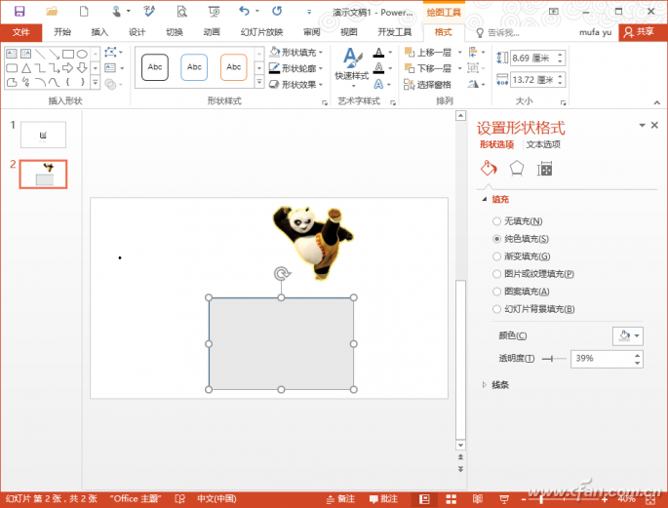
Task: Click Notes (备注) in the status bar
Action: (x=340, y=499)
